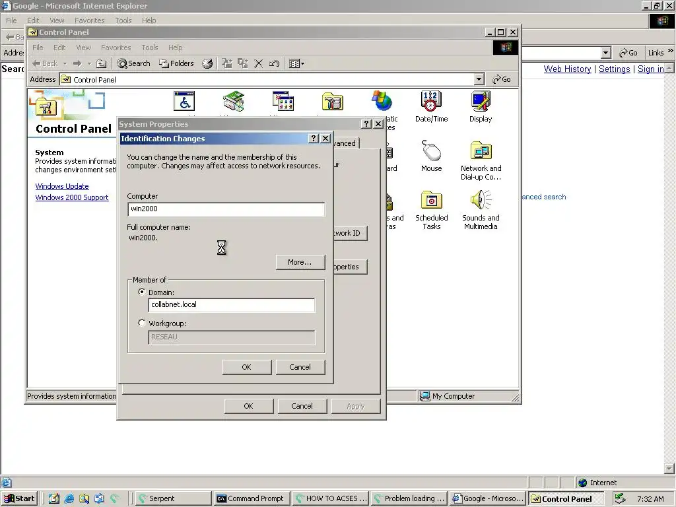Click the Undo toolbar icon
The image size is (676, 507).
(x=274, y=63)
